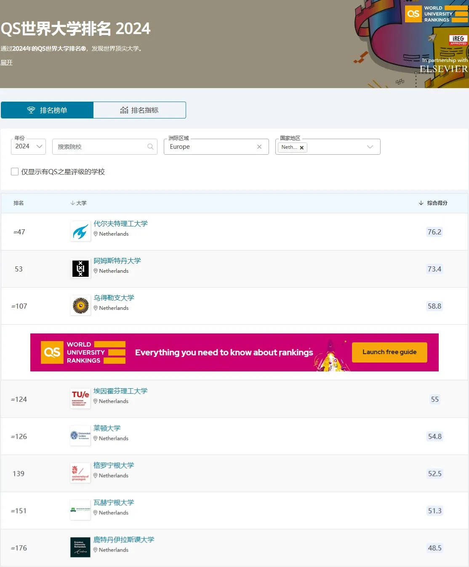Click the Leiden University logo

coord(80,436)
